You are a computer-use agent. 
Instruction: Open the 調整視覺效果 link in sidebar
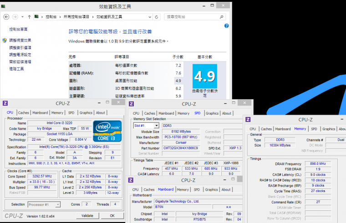(x=20, y=40)
